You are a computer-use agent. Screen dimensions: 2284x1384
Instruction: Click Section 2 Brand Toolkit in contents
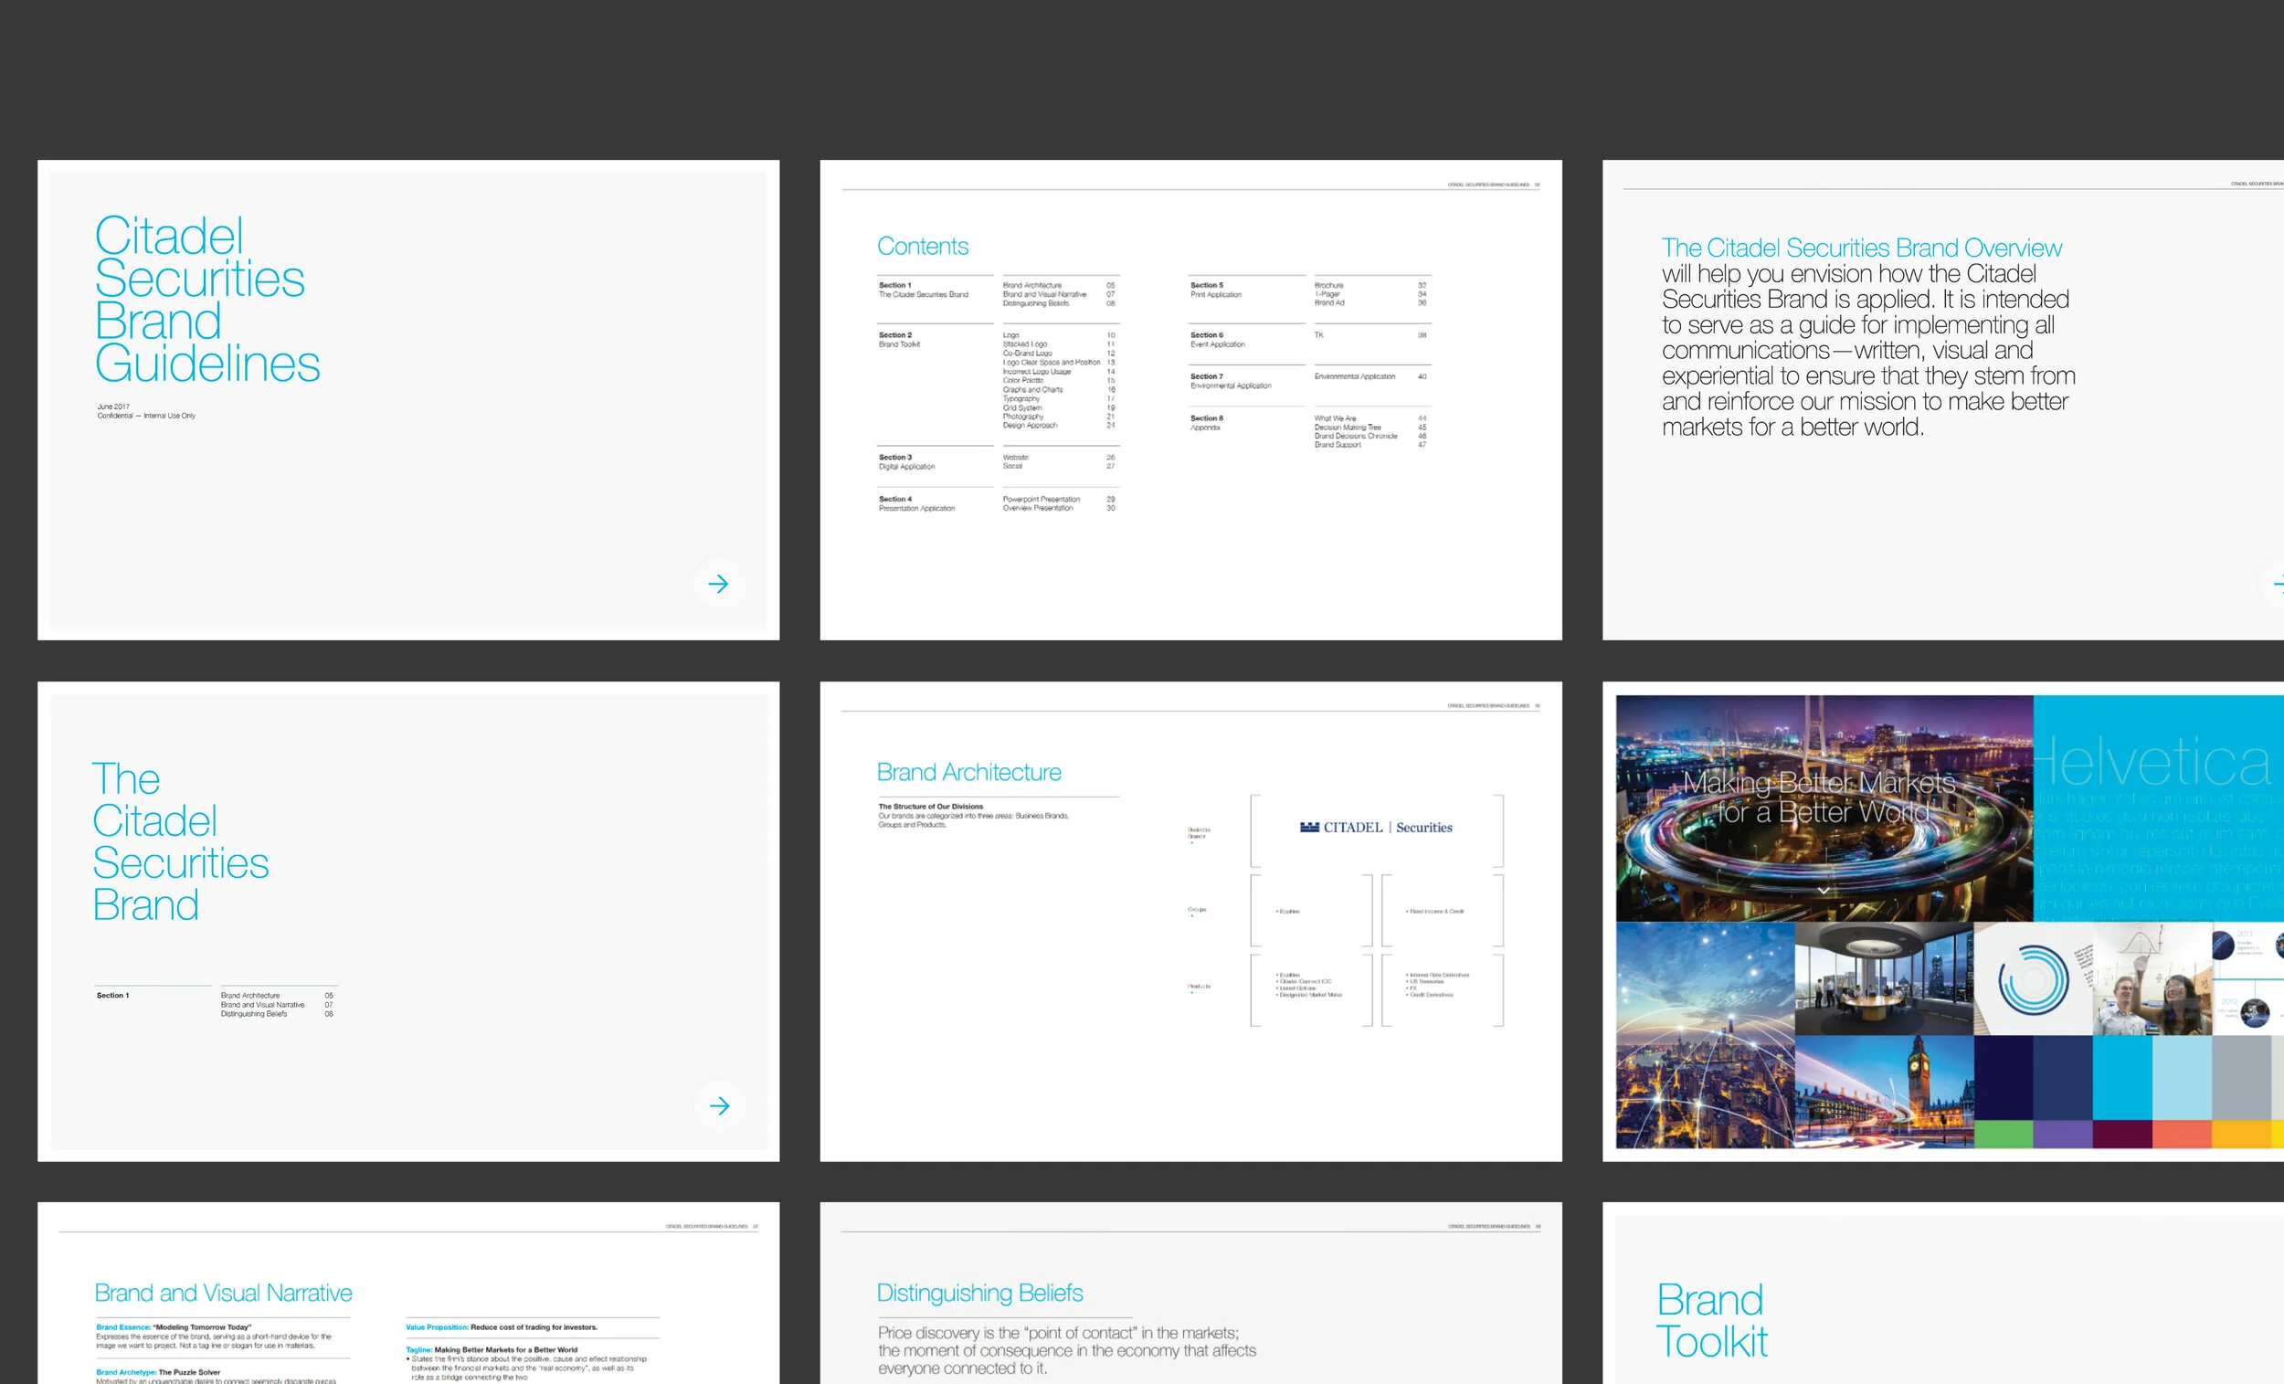899,340
